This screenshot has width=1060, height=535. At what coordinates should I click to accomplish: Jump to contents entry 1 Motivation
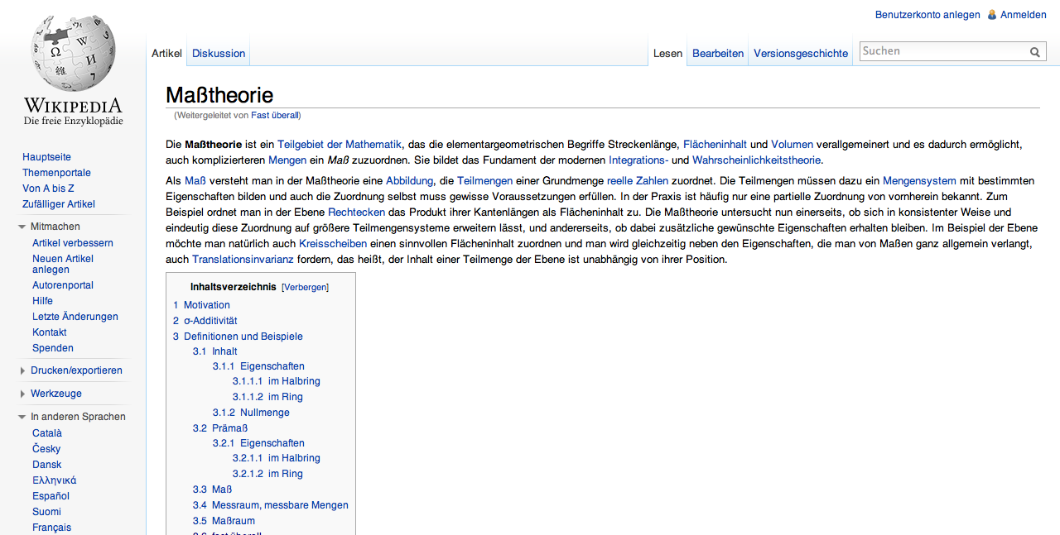[x=201, y=305]
